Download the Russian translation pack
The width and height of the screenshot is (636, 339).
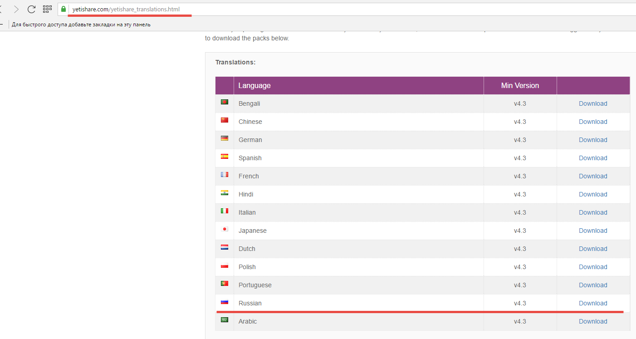pyautogui.click(x=593, y=303)
